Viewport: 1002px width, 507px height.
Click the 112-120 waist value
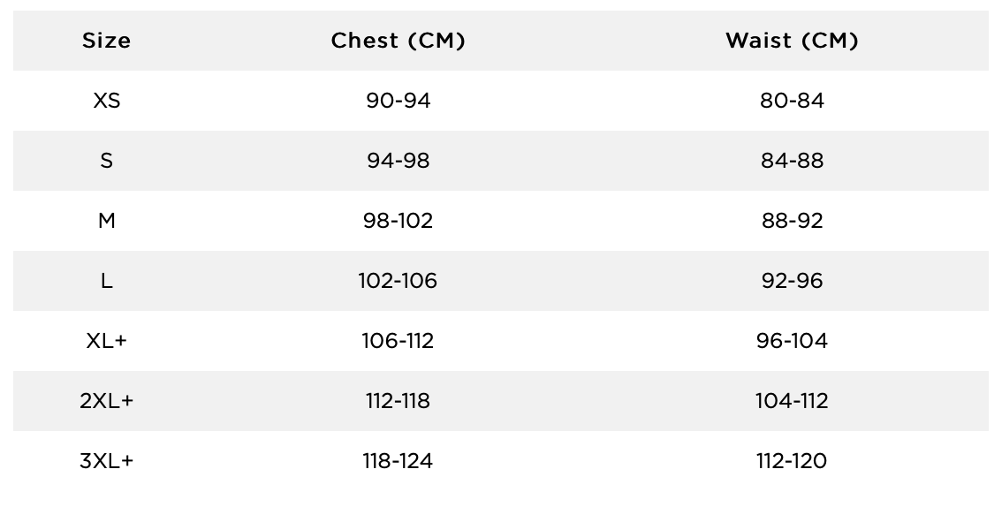[792, 461]
